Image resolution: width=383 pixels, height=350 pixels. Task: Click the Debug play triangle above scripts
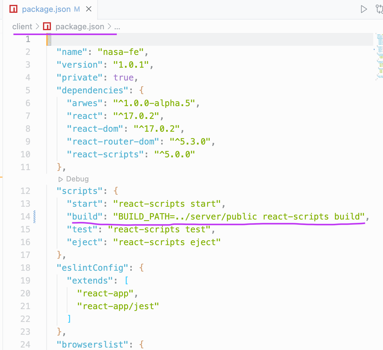pos(60,179)
